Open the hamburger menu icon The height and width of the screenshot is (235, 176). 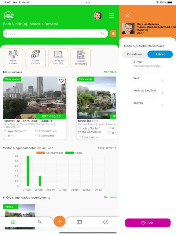(x=112, y=16)
